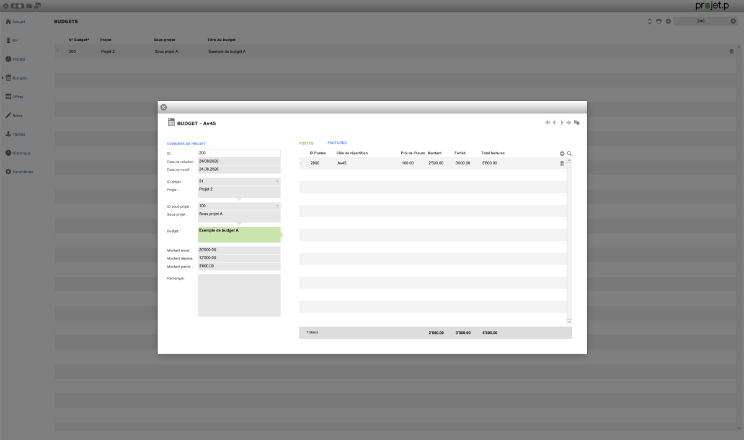Open the ID projet dropdown
This screenshot has height=440, width=744.
tap(278, 181)
